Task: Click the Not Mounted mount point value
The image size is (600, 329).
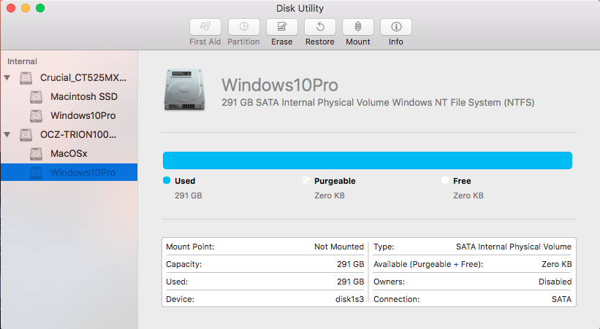Action: [339, 247]
